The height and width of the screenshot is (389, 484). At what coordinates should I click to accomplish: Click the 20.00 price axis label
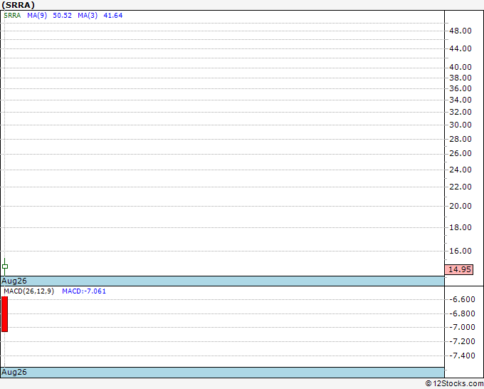pos(461,206)
